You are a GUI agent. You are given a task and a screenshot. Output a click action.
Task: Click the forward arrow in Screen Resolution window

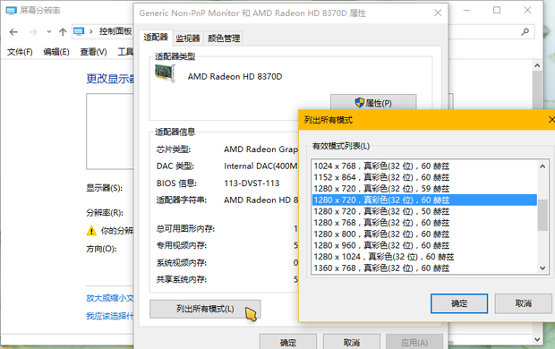[33, 32]
